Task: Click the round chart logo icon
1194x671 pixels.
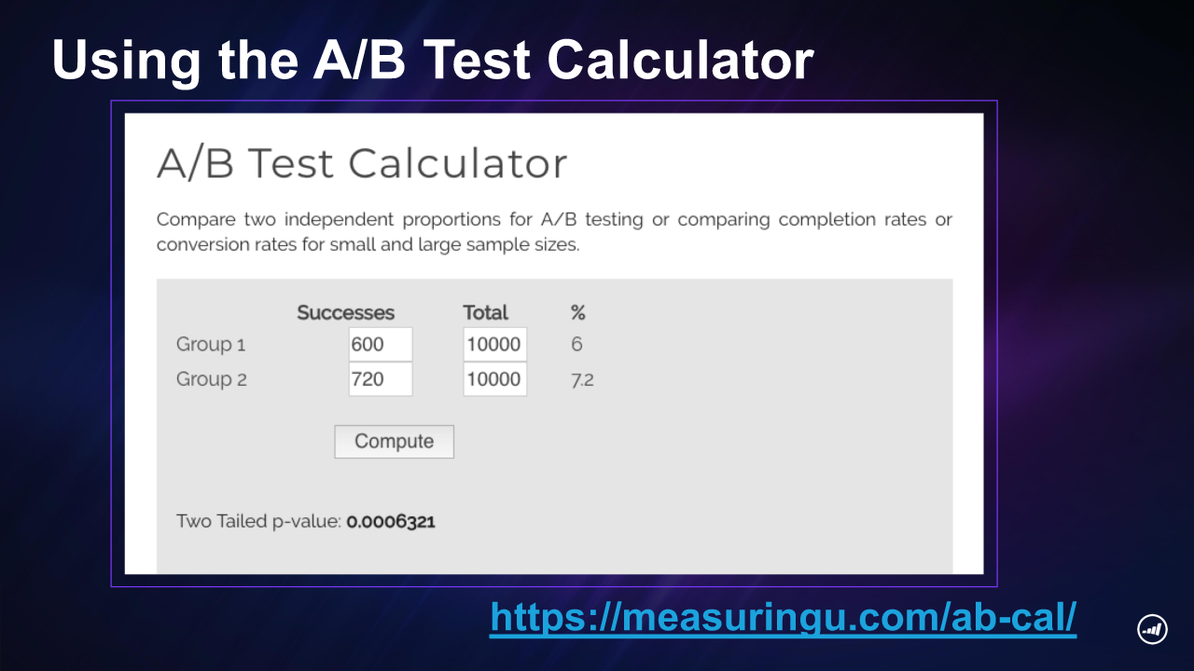Action: [1153, 629]
